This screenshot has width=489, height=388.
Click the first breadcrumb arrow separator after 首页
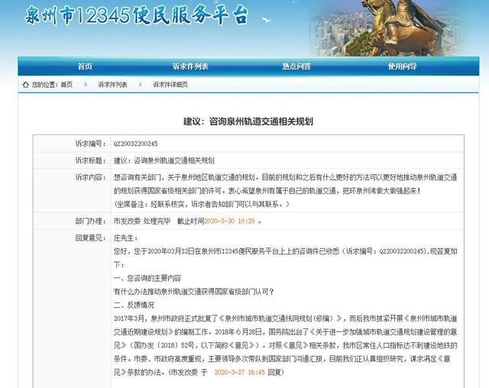coord(86,85)
